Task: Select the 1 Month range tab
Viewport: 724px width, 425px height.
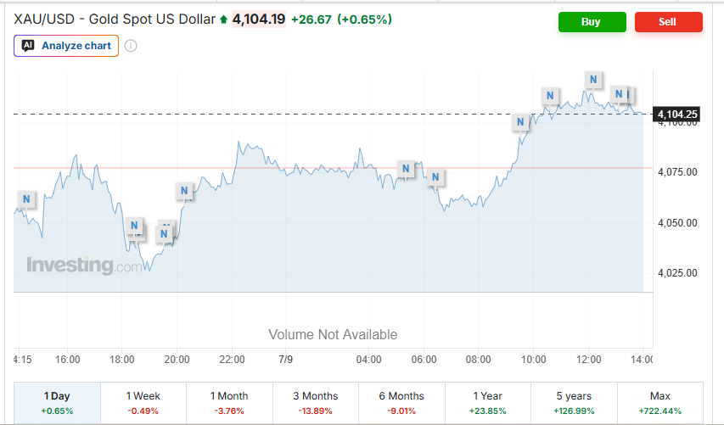Action: (x=229, y=402)
